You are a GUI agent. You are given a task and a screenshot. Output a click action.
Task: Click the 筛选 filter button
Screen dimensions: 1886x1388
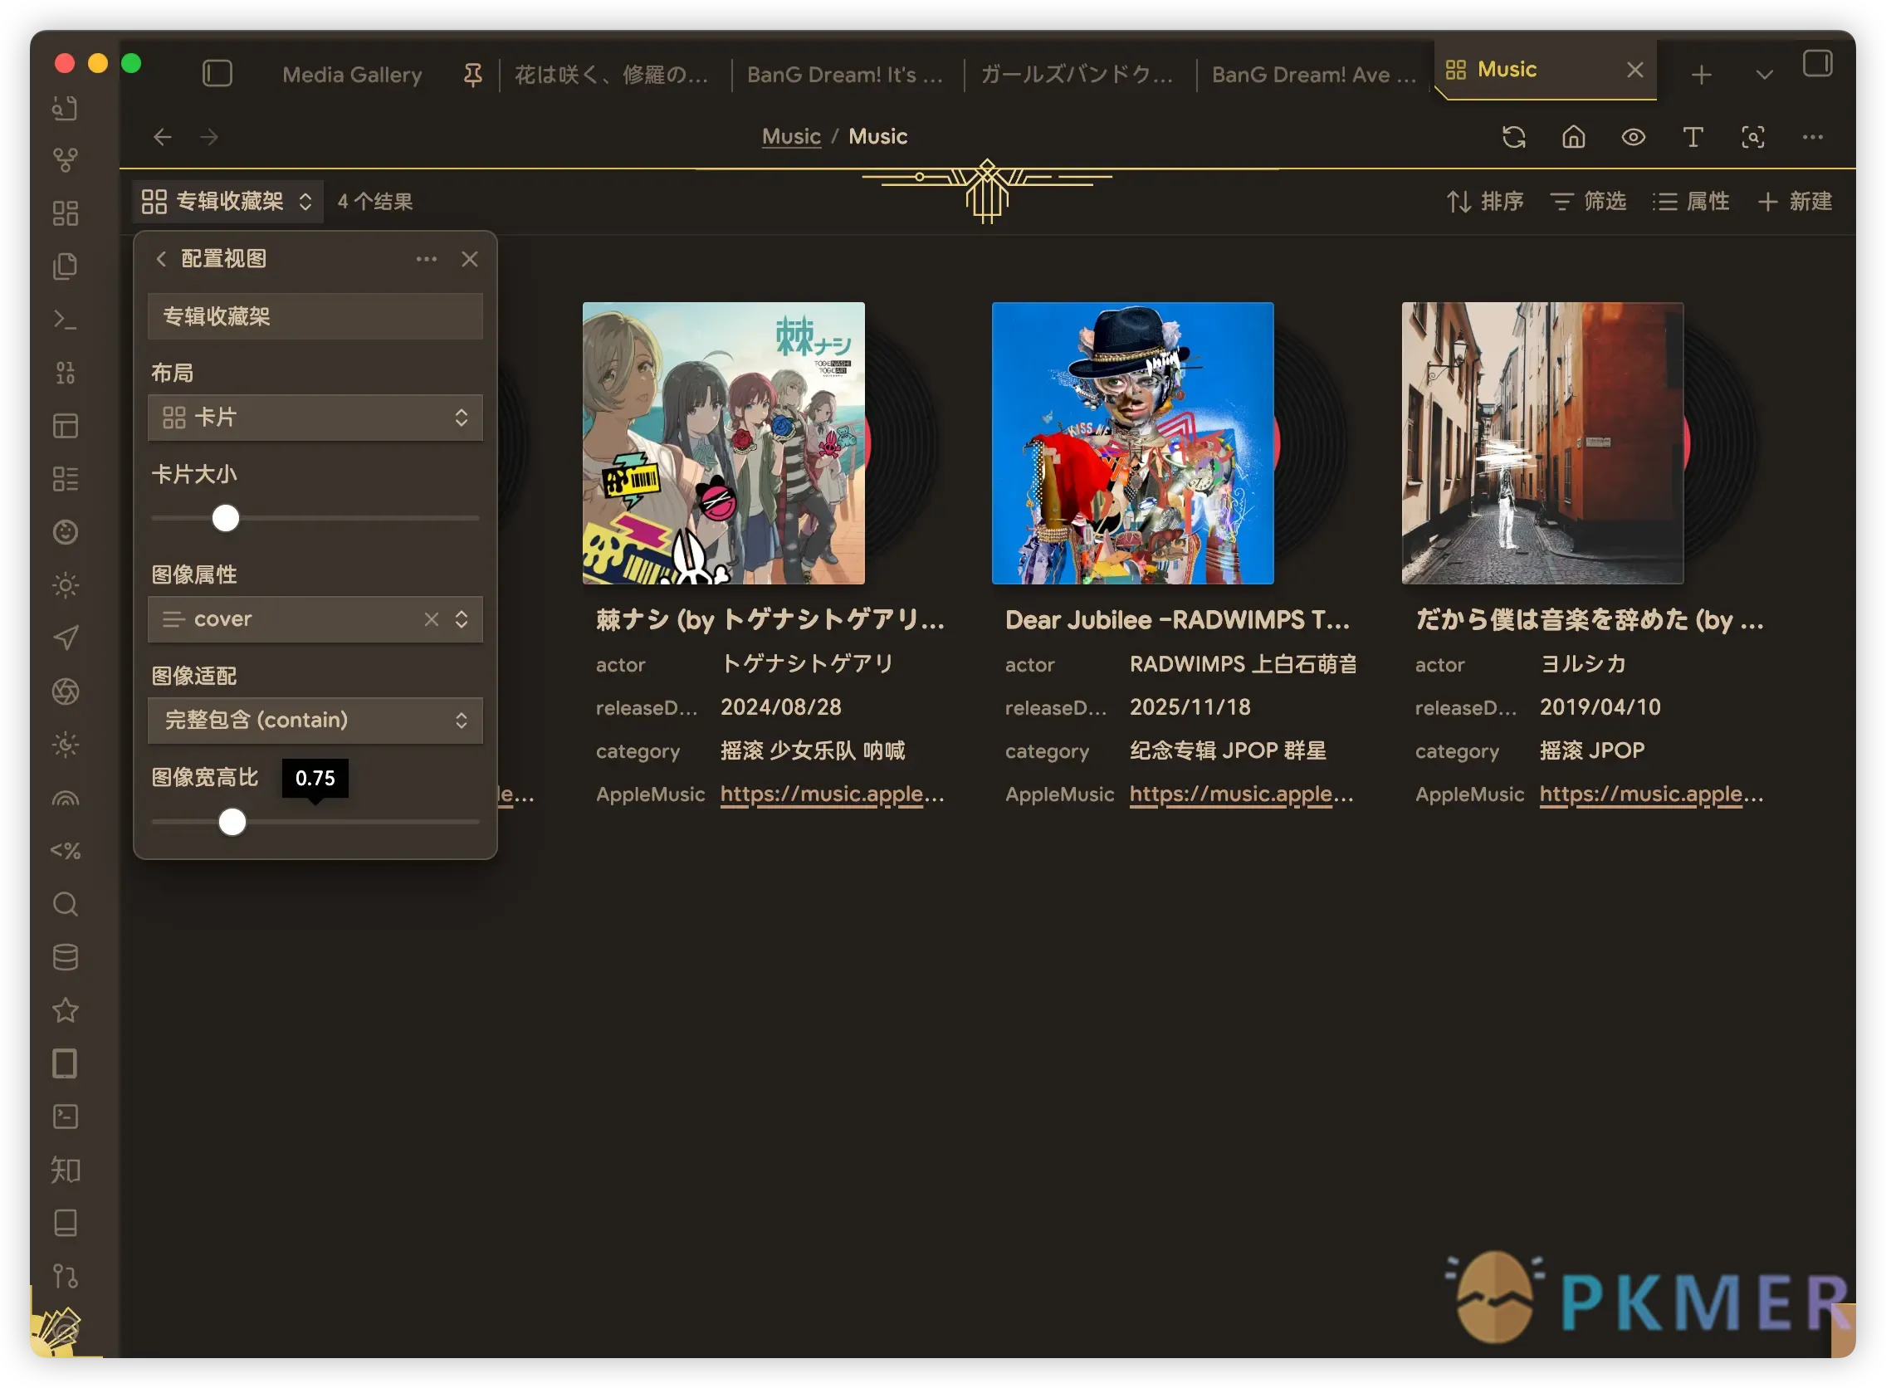(1588, 202)
